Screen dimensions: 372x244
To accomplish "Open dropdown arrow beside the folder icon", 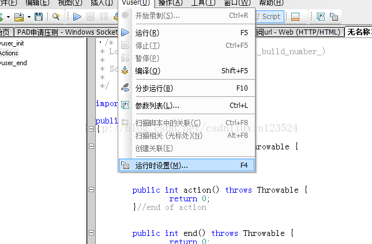I will point(29,17).
